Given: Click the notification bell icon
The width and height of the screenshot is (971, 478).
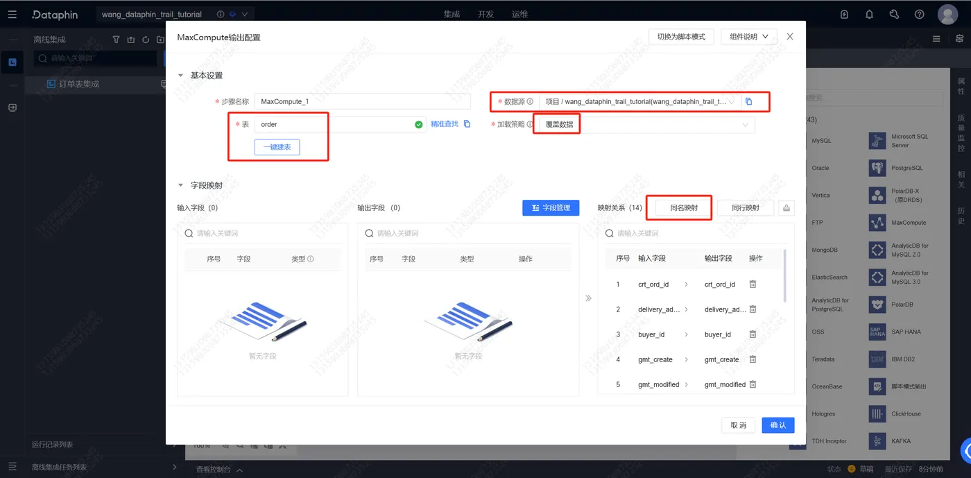Looking at the screenshot, I should pos(869,14).
